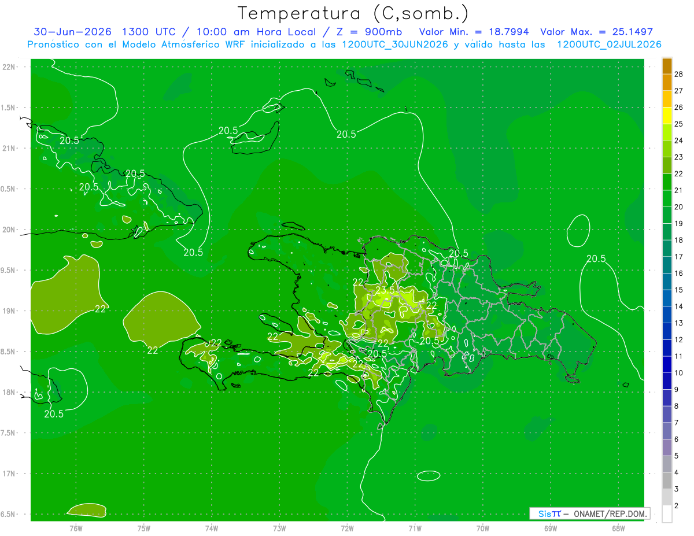Screen dimensions: 694x536
Task: Click the "75W" longitude label
Action: point(144,528)
